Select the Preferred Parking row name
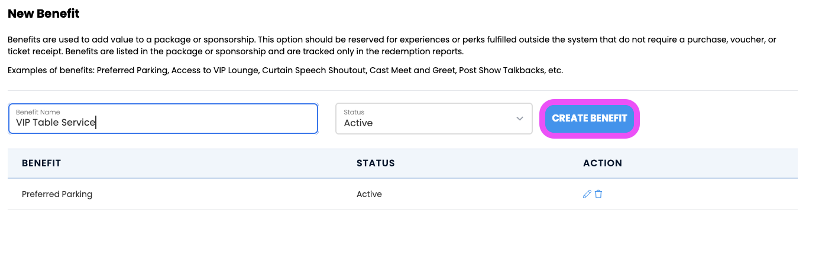Viewport: 822px width, 269px height. (x=57, y=194)
